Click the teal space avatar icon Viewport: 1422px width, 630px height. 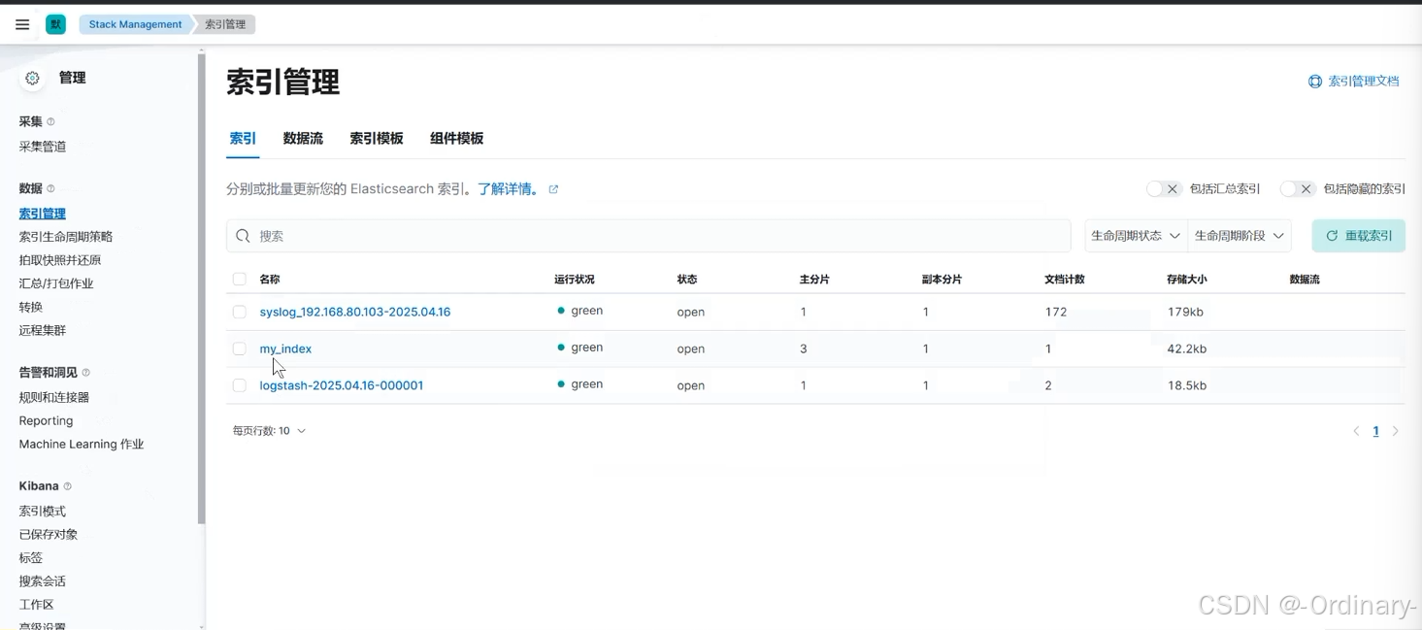point(56,24)
